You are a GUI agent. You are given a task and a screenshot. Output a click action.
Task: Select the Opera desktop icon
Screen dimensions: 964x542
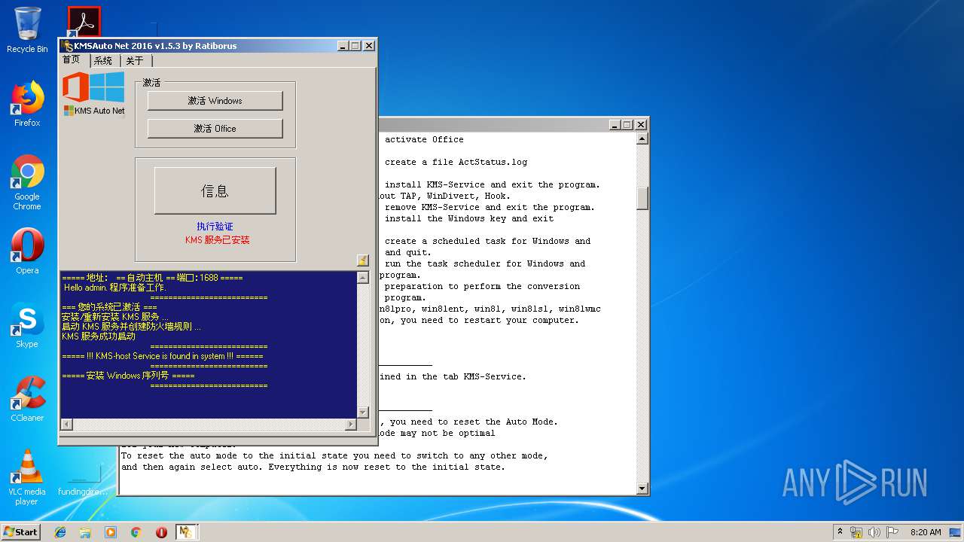(x=27, y=251)
